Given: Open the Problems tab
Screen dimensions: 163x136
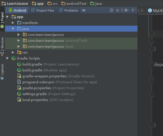Looking at the screenshot, I should pyautogui.click(x=68, y=10).
